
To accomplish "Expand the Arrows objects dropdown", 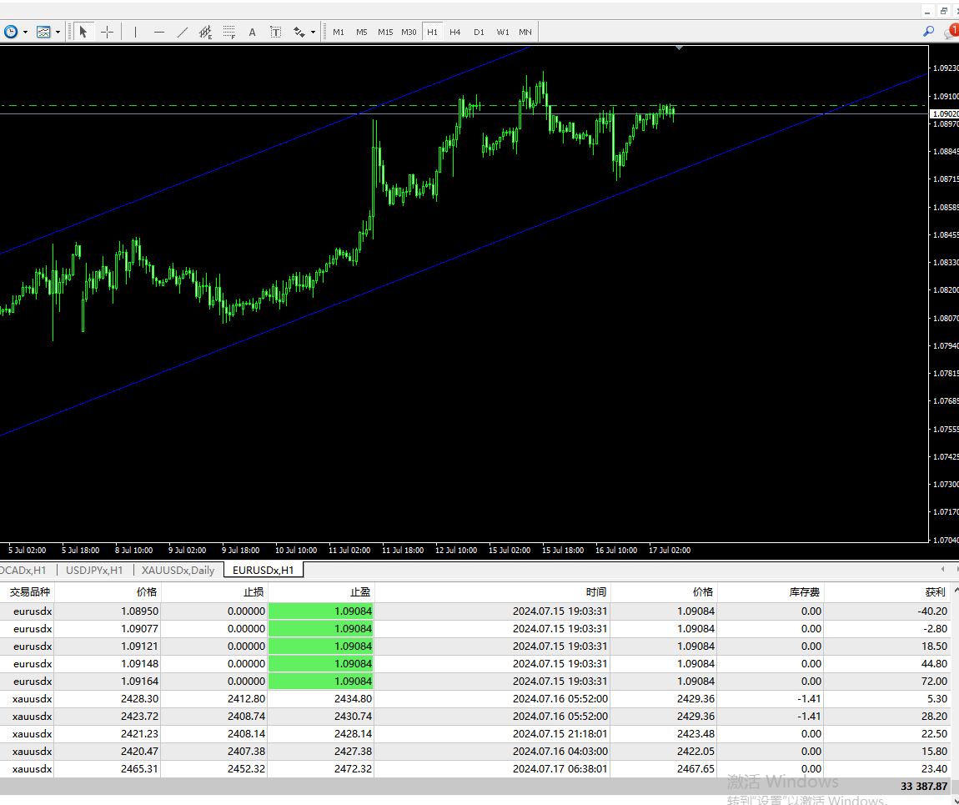I will click(x=314, y=32).
